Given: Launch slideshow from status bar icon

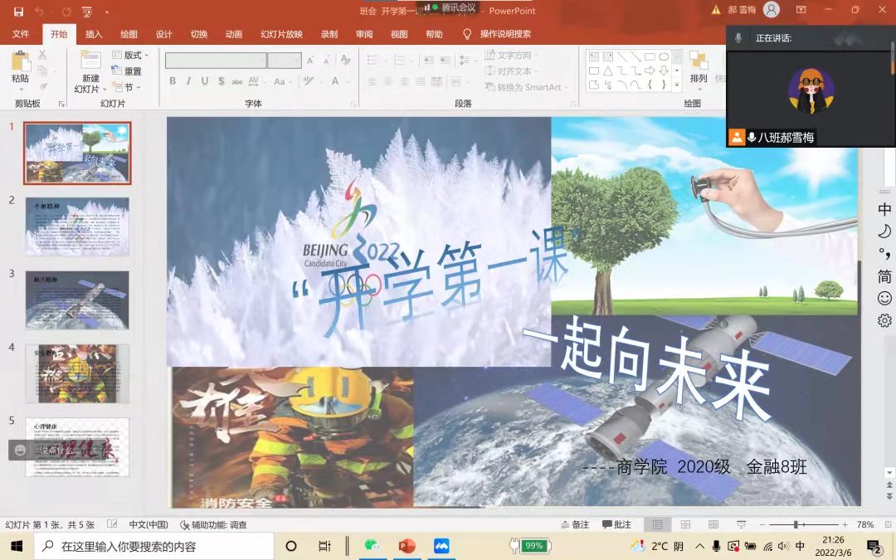Looking at the screenshot, I should [x=740, y=524].
